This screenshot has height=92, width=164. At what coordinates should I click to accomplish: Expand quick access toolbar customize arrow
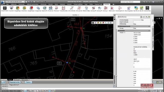[x=45, y=2]
